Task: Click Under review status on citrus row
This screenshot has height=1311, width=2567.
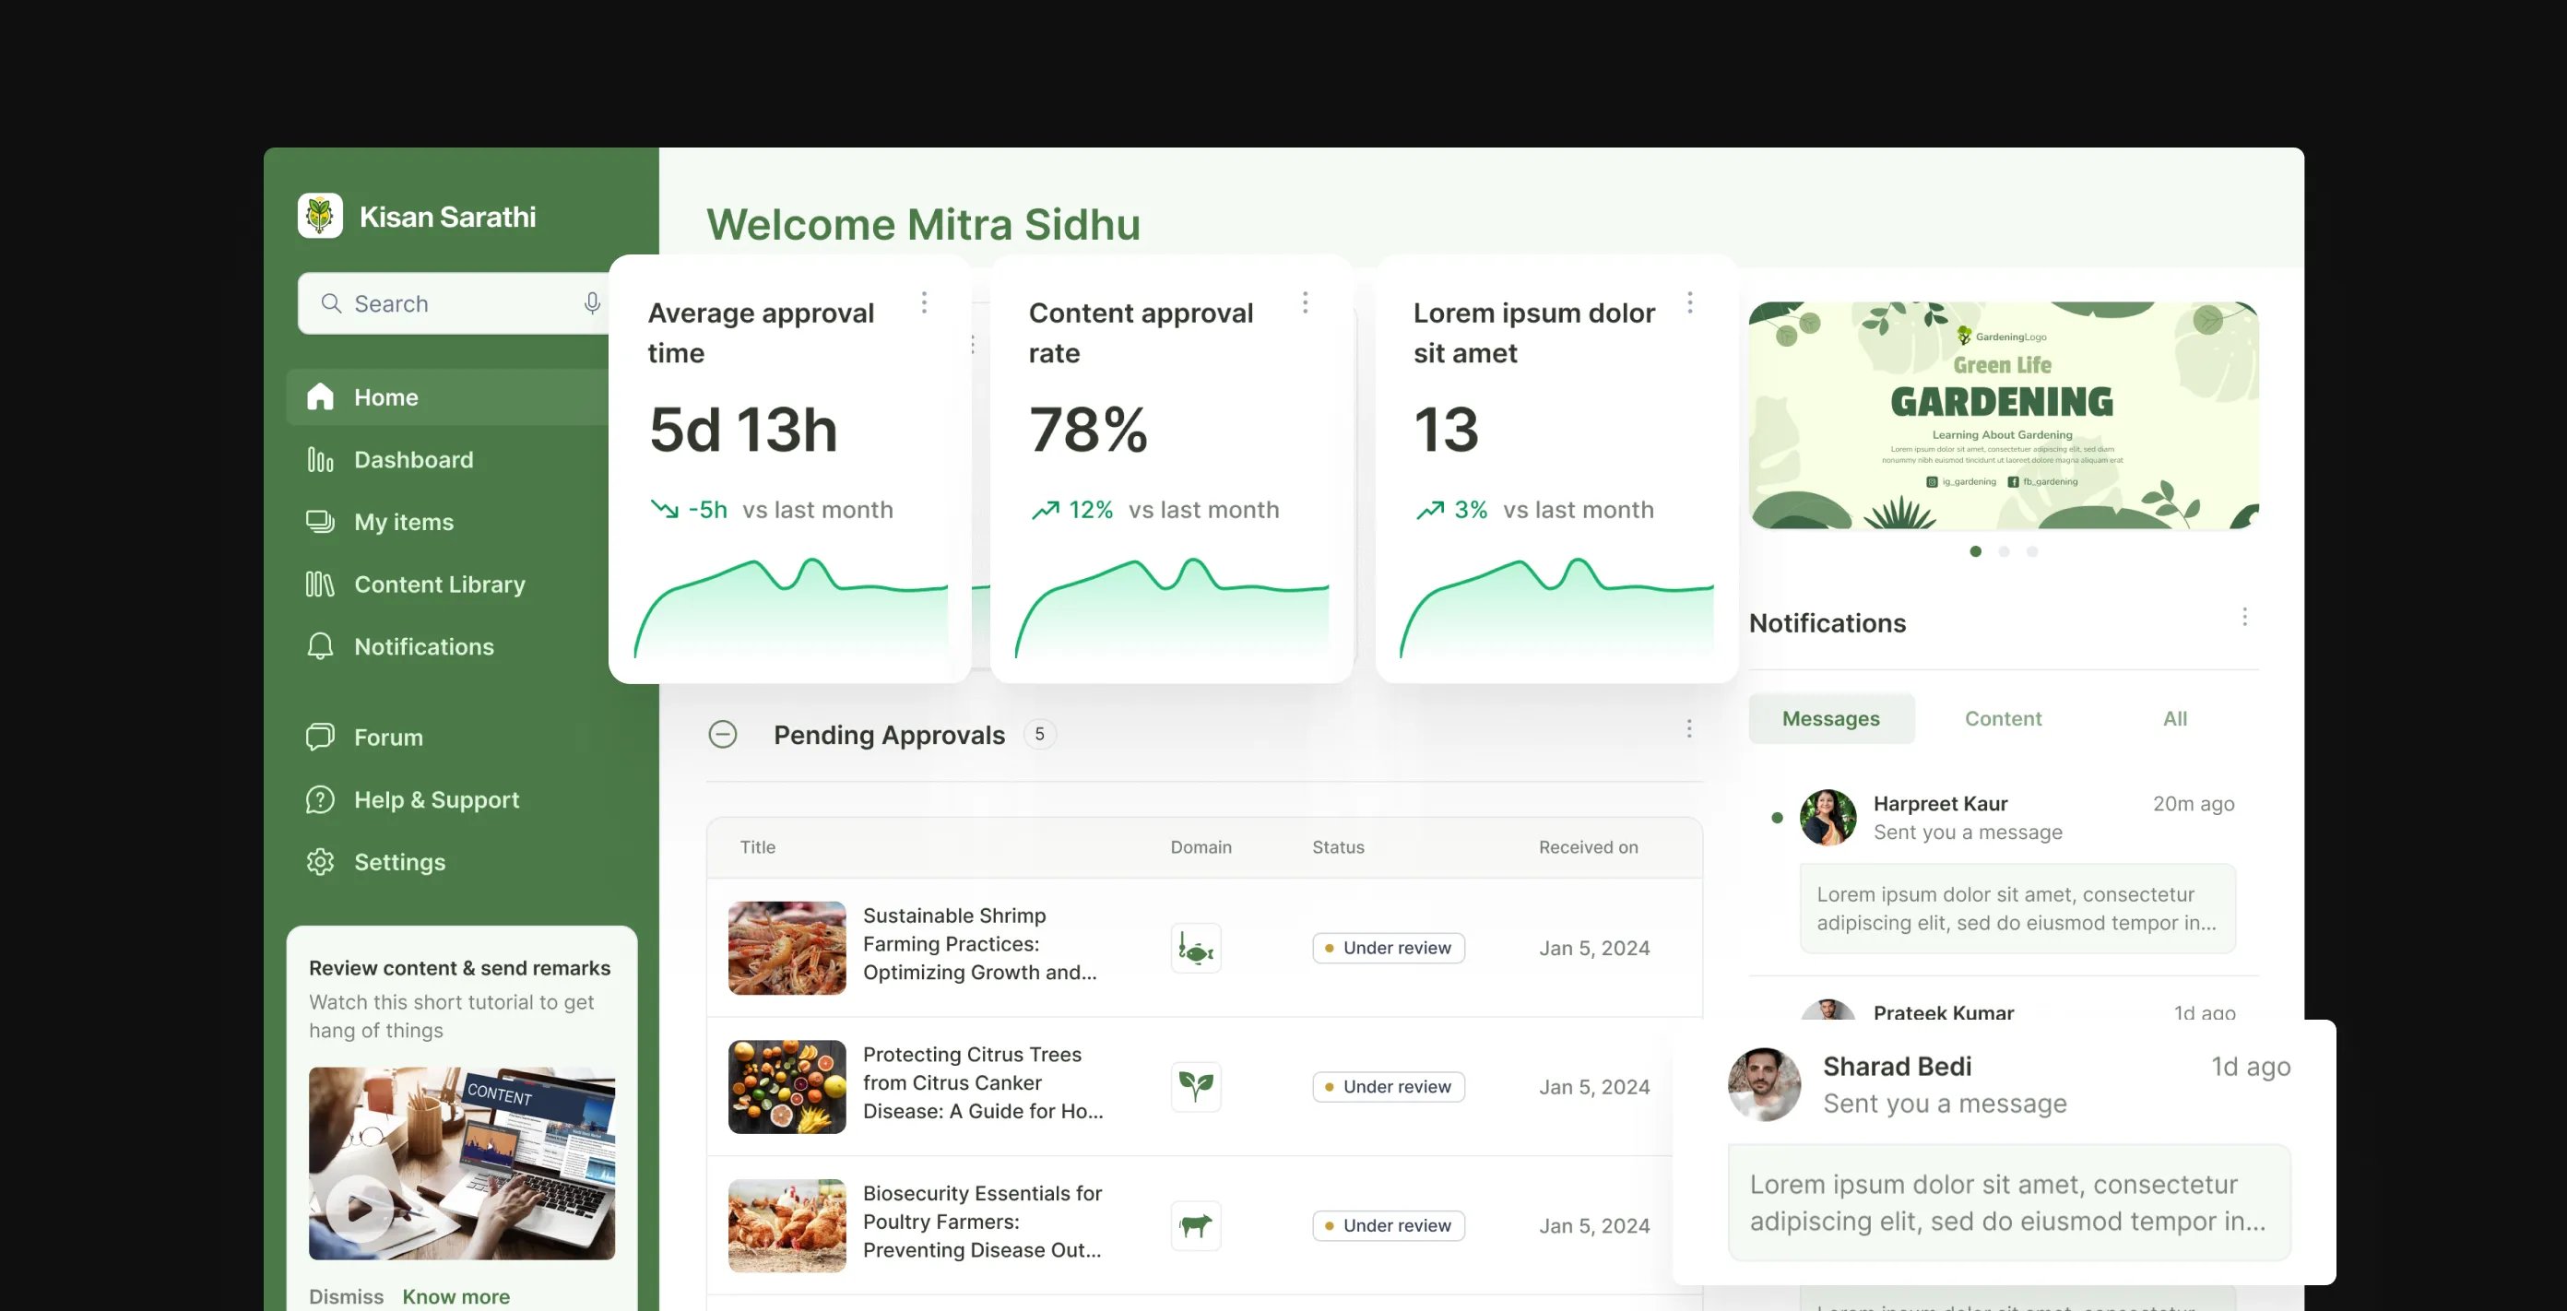Action: 1388,1086
